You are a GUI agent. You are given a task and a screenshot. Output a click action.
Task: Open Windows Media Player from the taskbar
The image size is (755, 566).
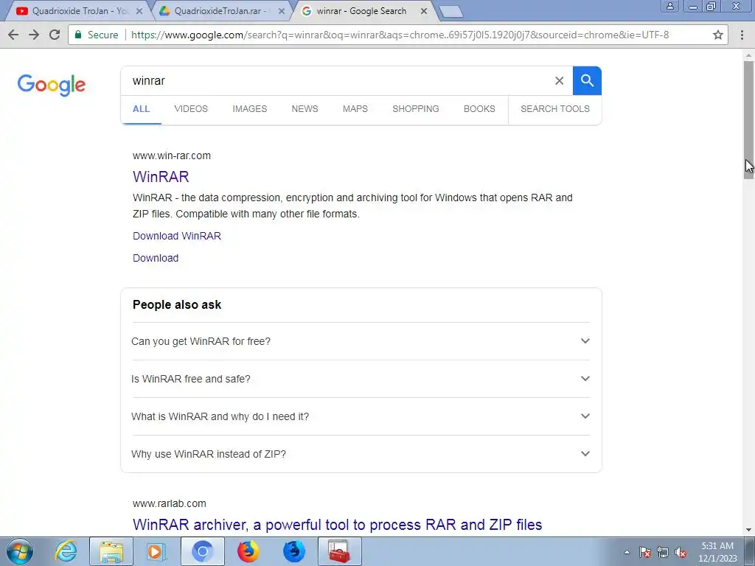click(x=156, y=551)
